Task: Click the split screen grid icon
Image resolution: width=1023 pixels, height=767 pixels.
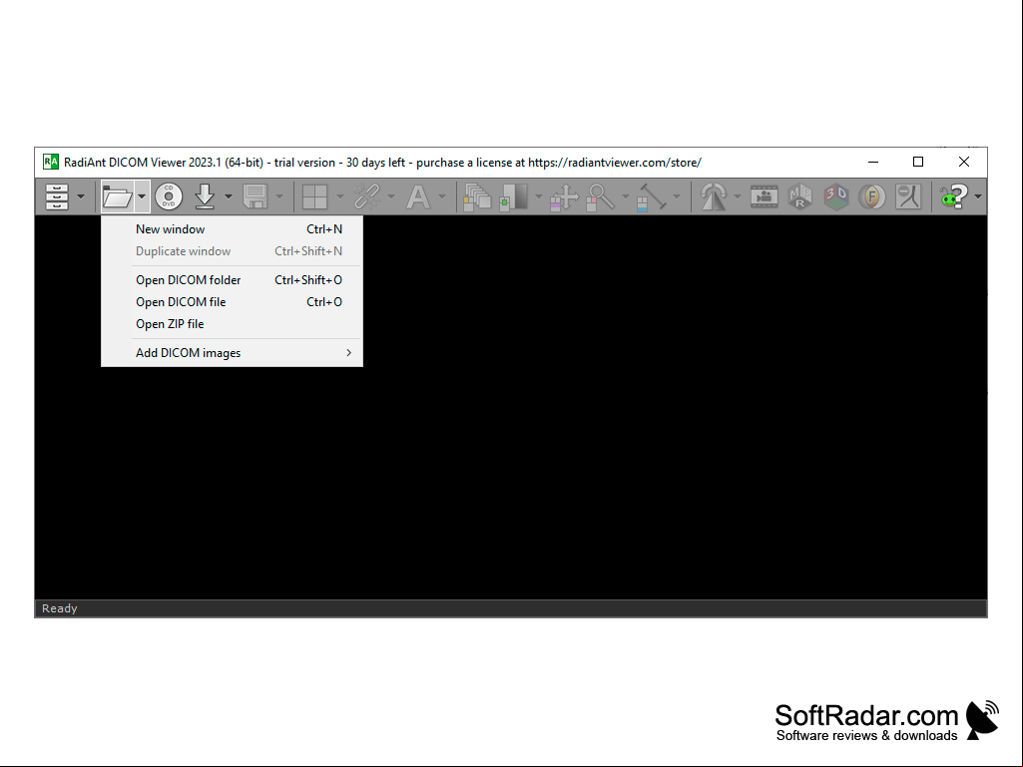Action: [x=315, y=196]
